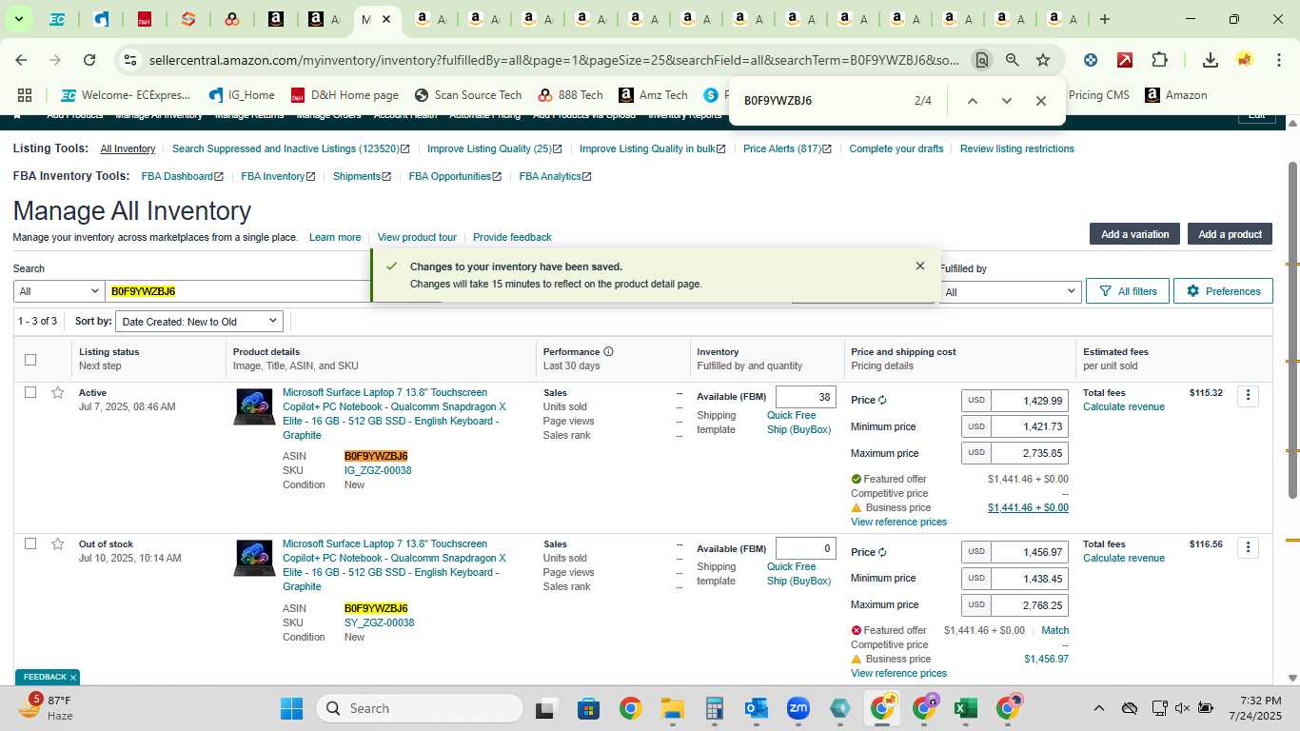
Task: Favorite the Out of stock listing star
Action: (x=58, y=544)
